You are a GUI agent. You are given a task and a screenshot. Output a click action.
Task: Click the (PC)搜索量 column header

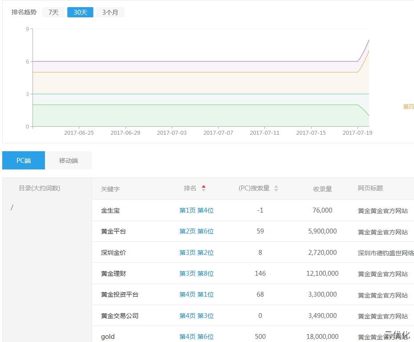(x=254, y=188)
